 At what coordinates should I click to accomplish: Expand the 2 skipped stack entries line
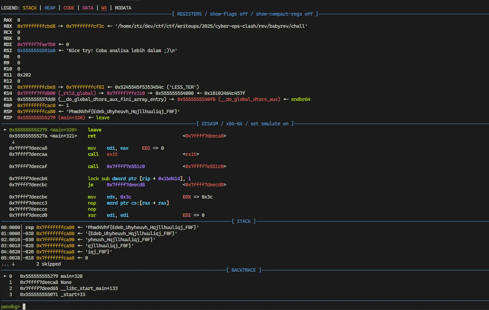48,264
